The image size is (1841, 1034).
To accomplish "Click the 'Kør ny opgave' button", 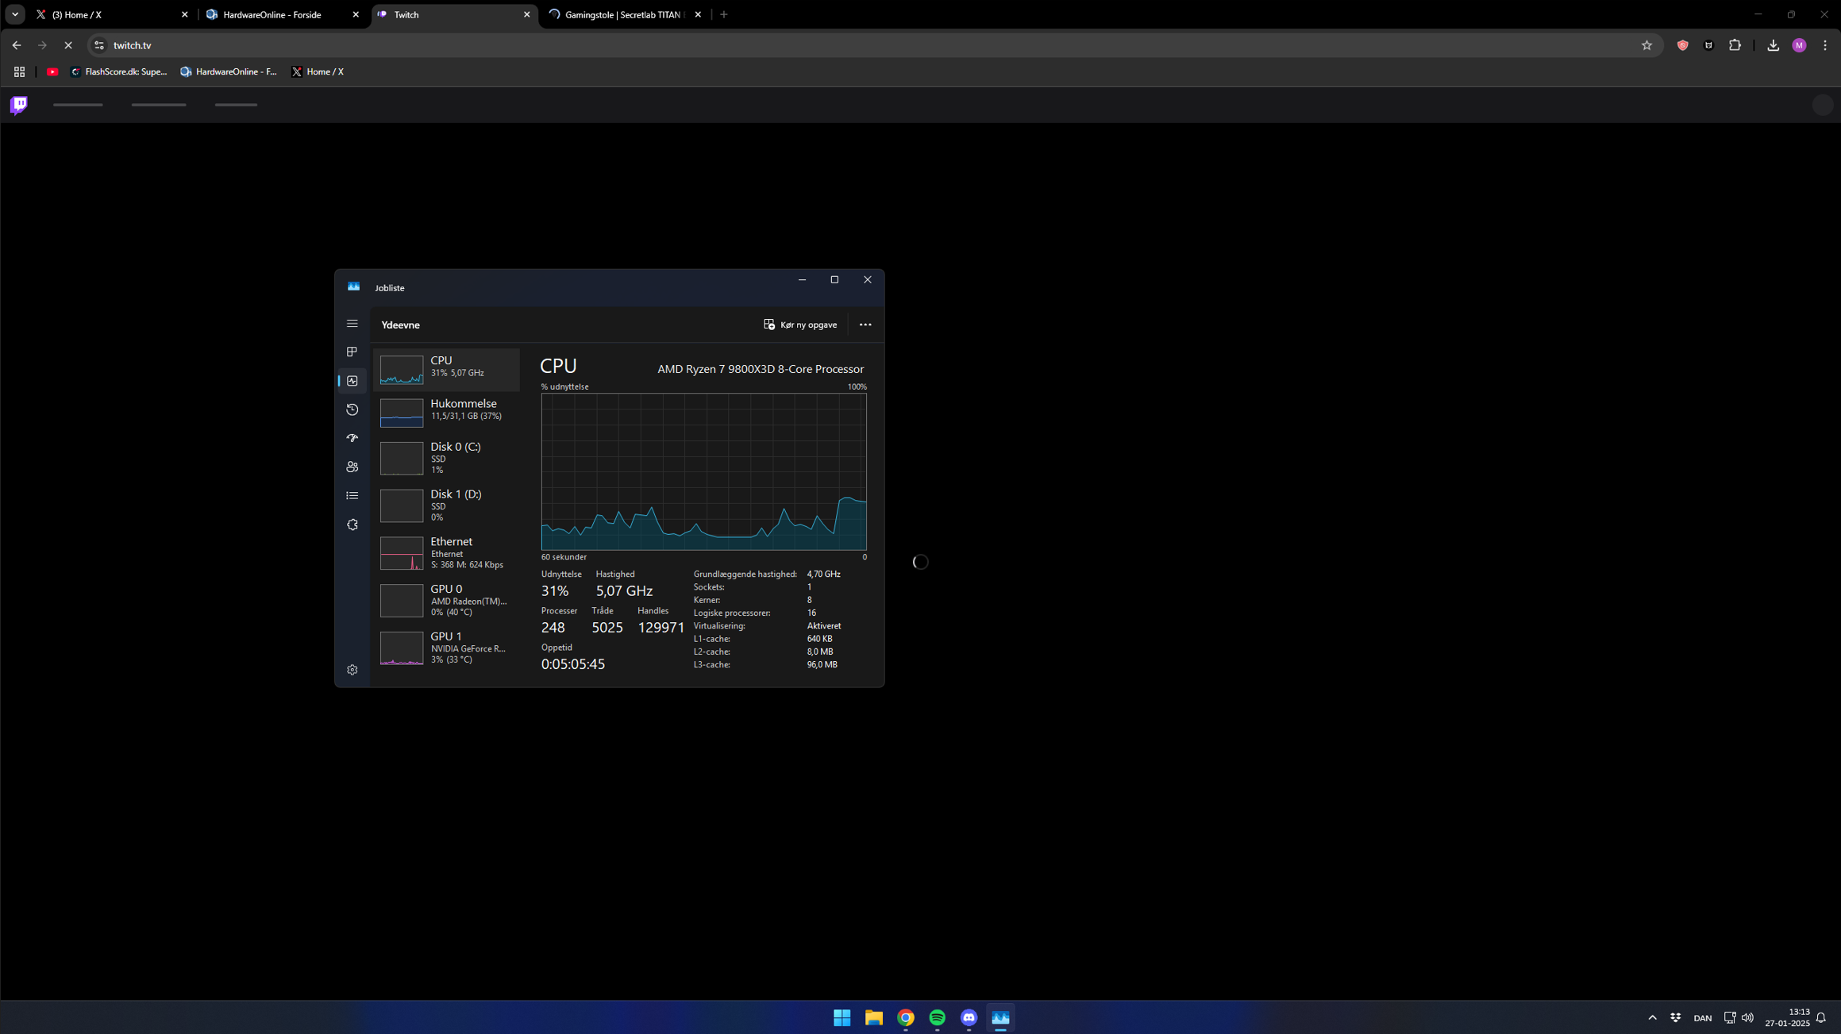I will pos(800,325).
